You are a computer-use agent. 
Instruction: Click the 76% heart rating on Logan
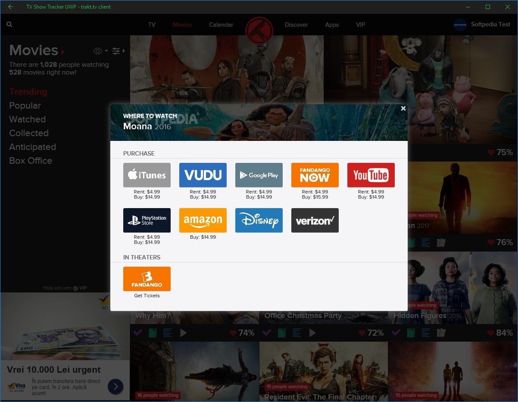pyautogui.click(x=500, y=243)
